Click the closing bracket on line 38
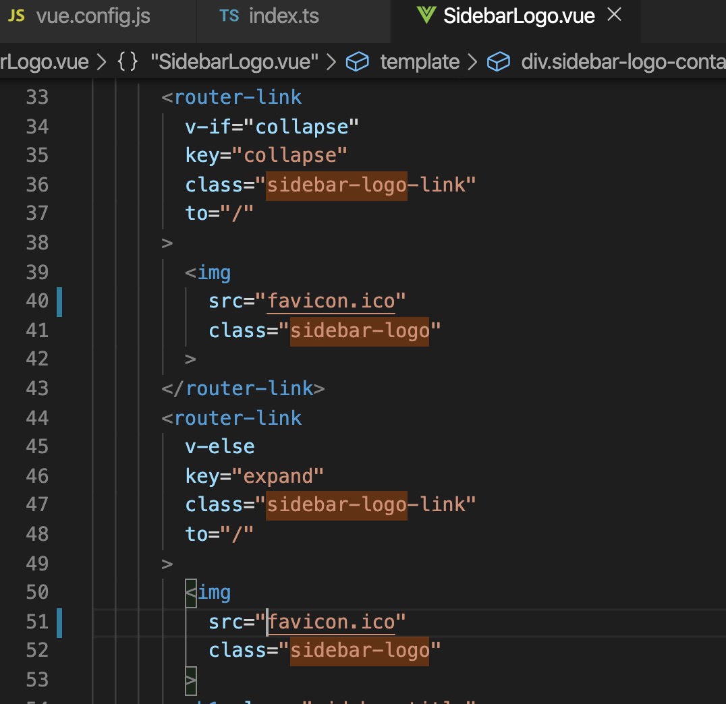The height and width of the screenshot is (704, 726). pos(167,243)
